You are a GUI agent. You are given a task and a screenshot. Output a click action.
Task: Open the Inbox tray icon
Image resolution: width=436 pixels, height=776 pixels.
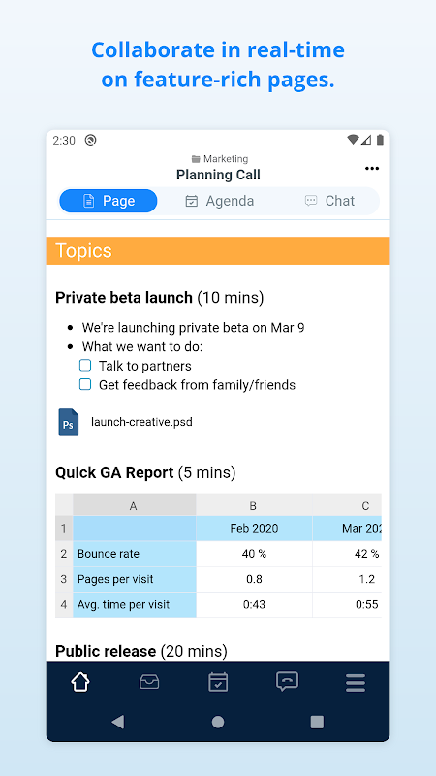point(149,683)
